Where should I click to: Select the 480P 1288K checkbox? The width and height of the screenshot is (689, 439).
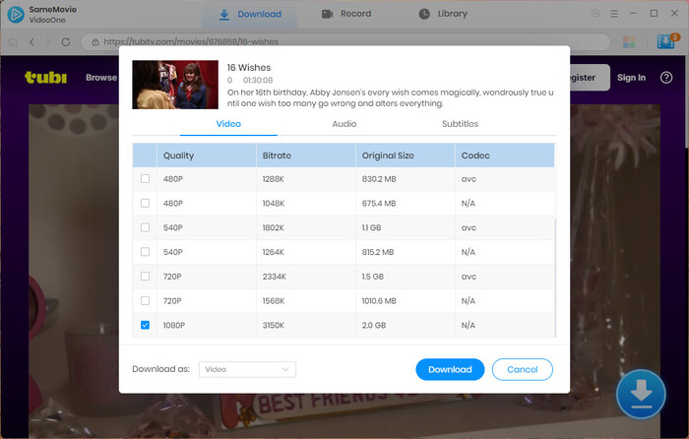point(146,179)
